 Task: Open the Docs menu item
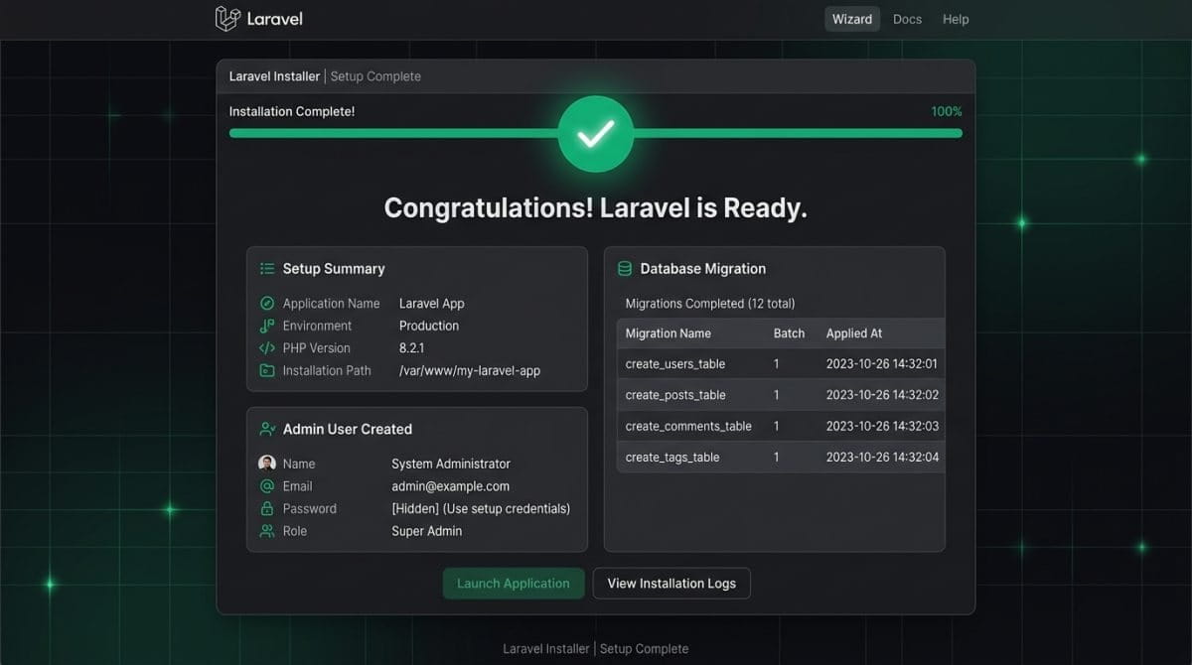(x=907, y=19)
